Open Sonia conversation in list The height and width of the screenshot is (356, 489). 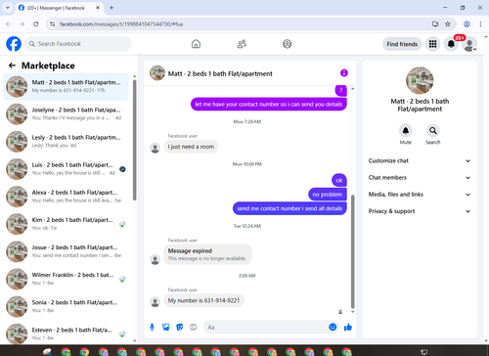click(x=66, y=306)
